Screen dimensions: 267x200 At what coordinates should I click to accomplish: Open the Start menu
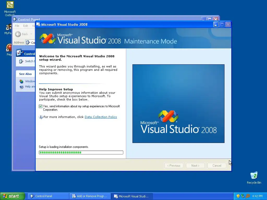12,196
